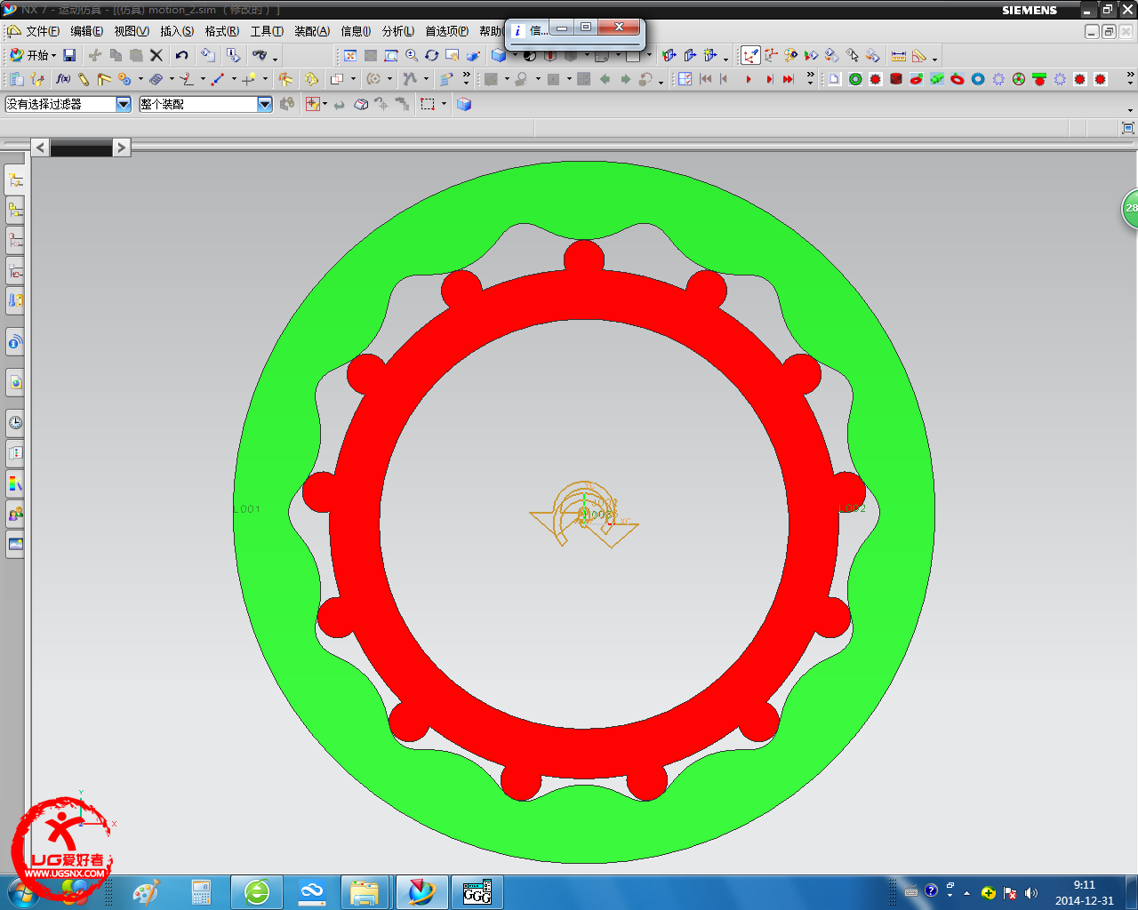The image size is (1138, 910).
Task: Open the 文件(F) menu
Action: 42,31
